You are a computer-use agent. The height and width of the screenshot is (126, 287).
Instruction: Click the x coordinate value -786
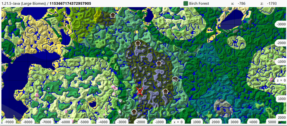tap(242, 3)
